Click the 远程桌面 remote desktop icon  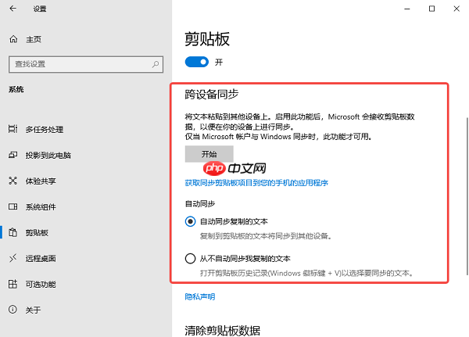[13, 258]
